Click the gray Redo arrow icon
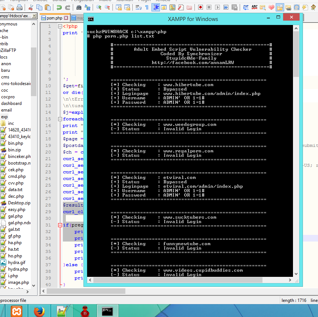This screenshot has height=317, width=318. pyautogui.click(x=68, y=8)
